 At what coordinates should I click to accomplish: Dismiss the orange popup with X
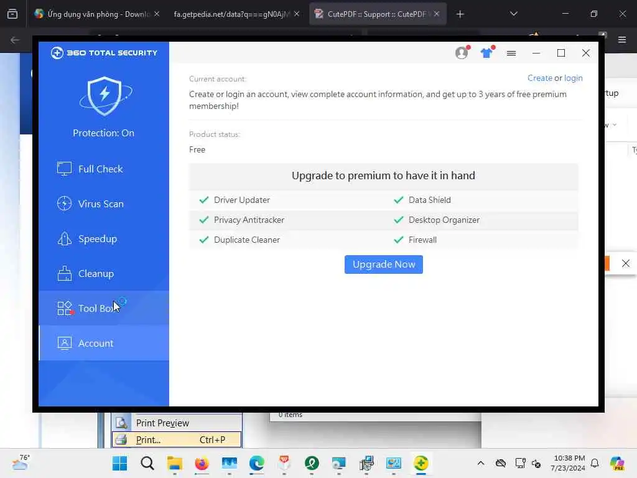point(626,263)
